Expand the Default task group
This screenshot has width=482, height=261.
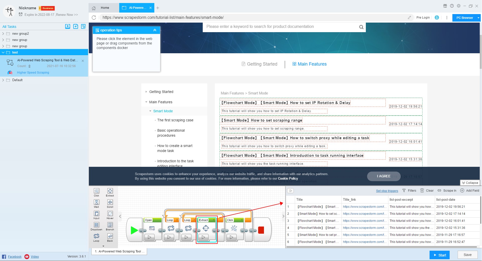coord(3,80)
